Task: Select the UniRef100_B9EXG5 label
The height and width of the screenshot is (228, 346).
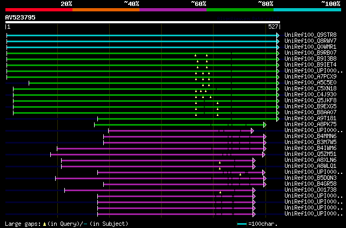Action: point(310,107)
